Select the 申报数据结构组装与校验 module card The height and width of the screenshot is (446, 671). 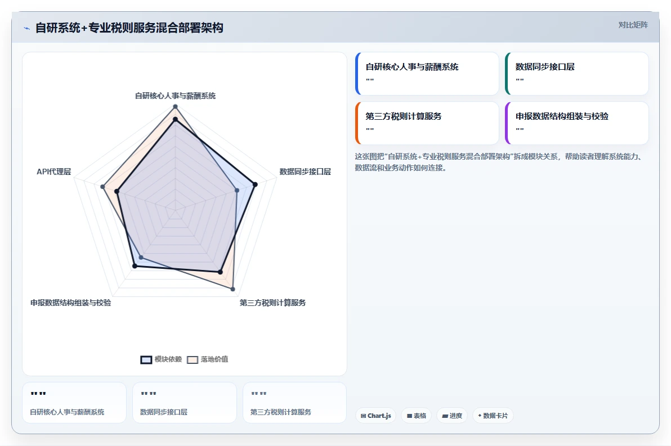[x=577, y=123]
